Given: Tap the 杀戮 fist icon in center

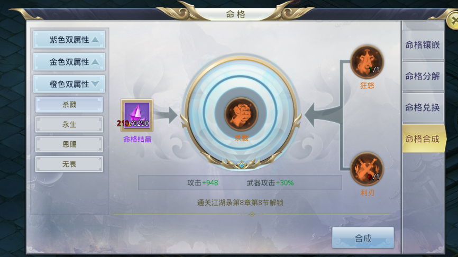Looking at the screenshot, I should click(x=241, y=114).
